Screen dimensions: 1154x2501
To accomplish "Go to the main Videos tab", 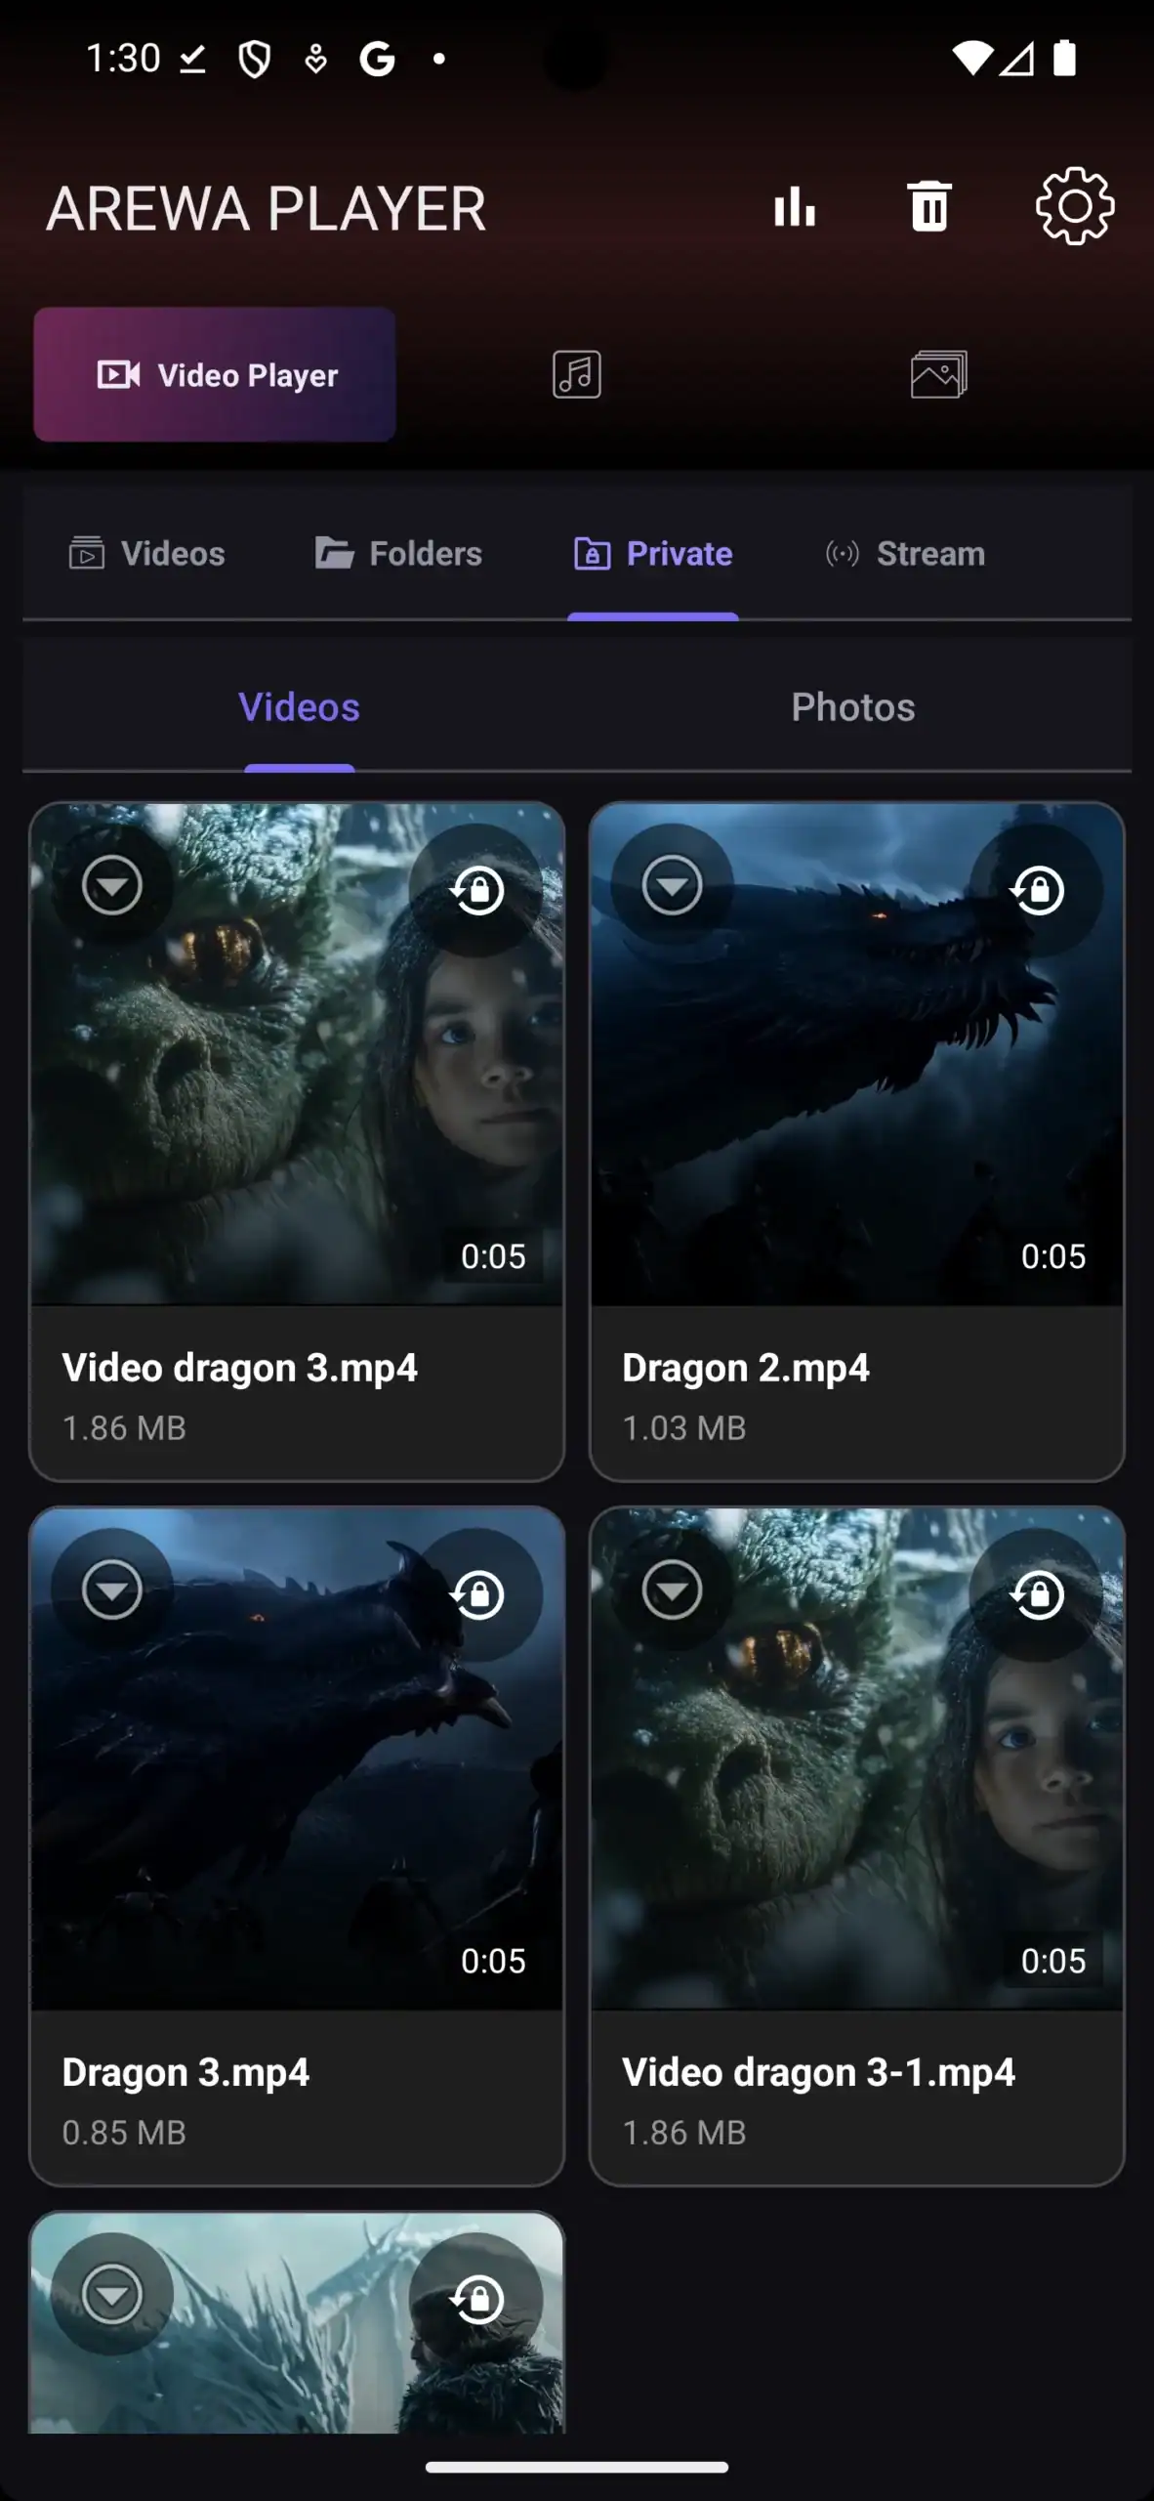I will [x=147, y=554].
